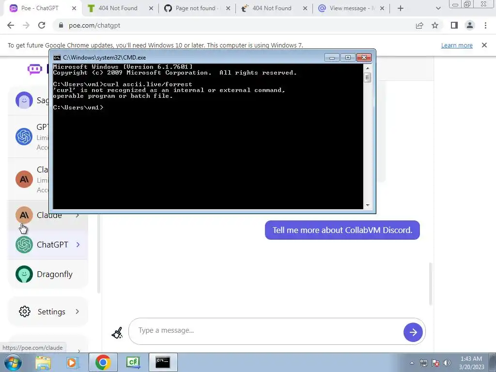
Task: Close the GitHub Page not found tab
Action: 228,8
